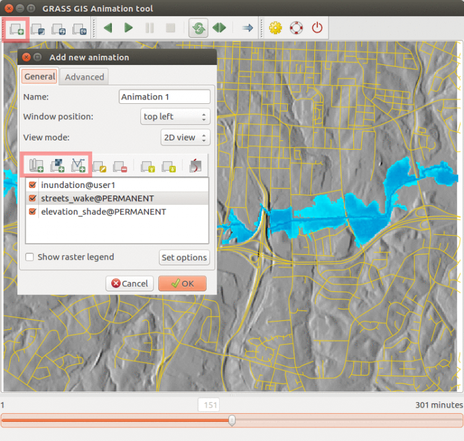Confirm dialog with OK button
The width and height of the screenshot is (464, 441).
pyautogui.click(x=183, y=283)
